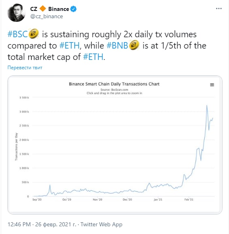Open the #BNB hashtag link
Viewport: 229px width, 234px height.
pyautogui.click(x=117, y=45)
